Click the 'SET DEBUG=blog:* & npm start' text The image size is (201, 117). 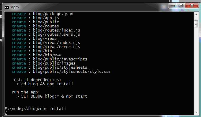point(54,96)
